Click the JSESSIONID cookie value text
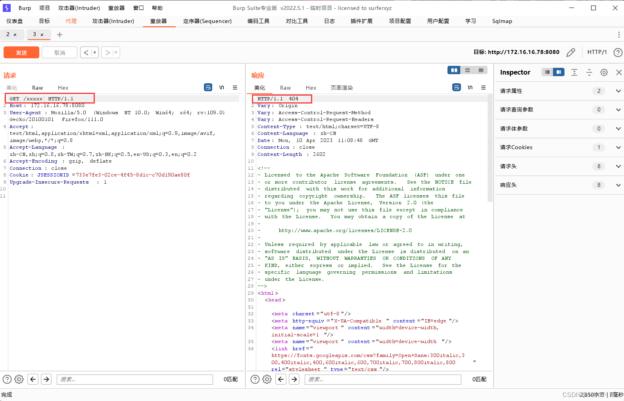This screenshot has height=401, width=624. [x=133, y=175]
